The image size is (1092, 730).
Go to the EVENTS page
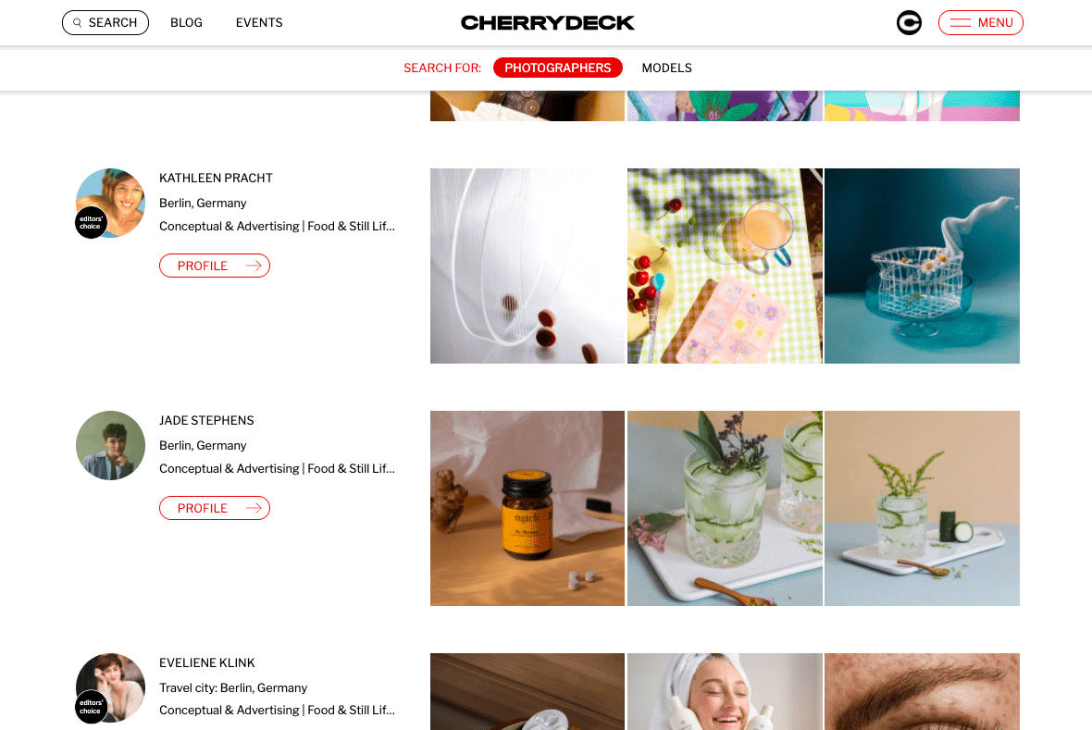(x=259, y=23)
